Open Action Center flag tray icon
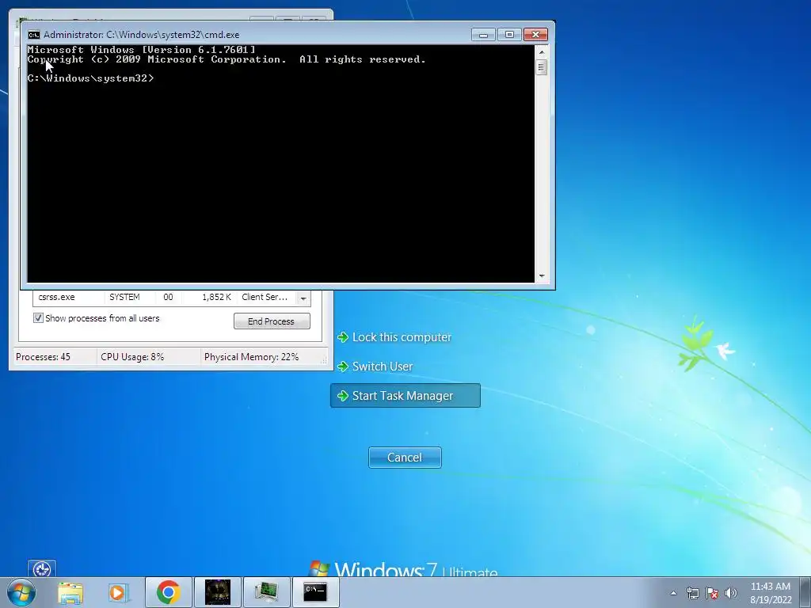This screenshot has width=811, height=608. pyautogui.click(x=712, y=593)
